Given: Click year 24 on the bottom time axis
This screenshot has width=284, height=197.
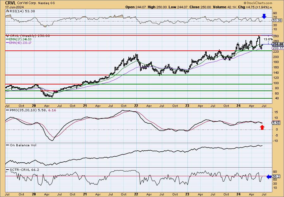Looking at the screenshot, I should coord(238,194).
